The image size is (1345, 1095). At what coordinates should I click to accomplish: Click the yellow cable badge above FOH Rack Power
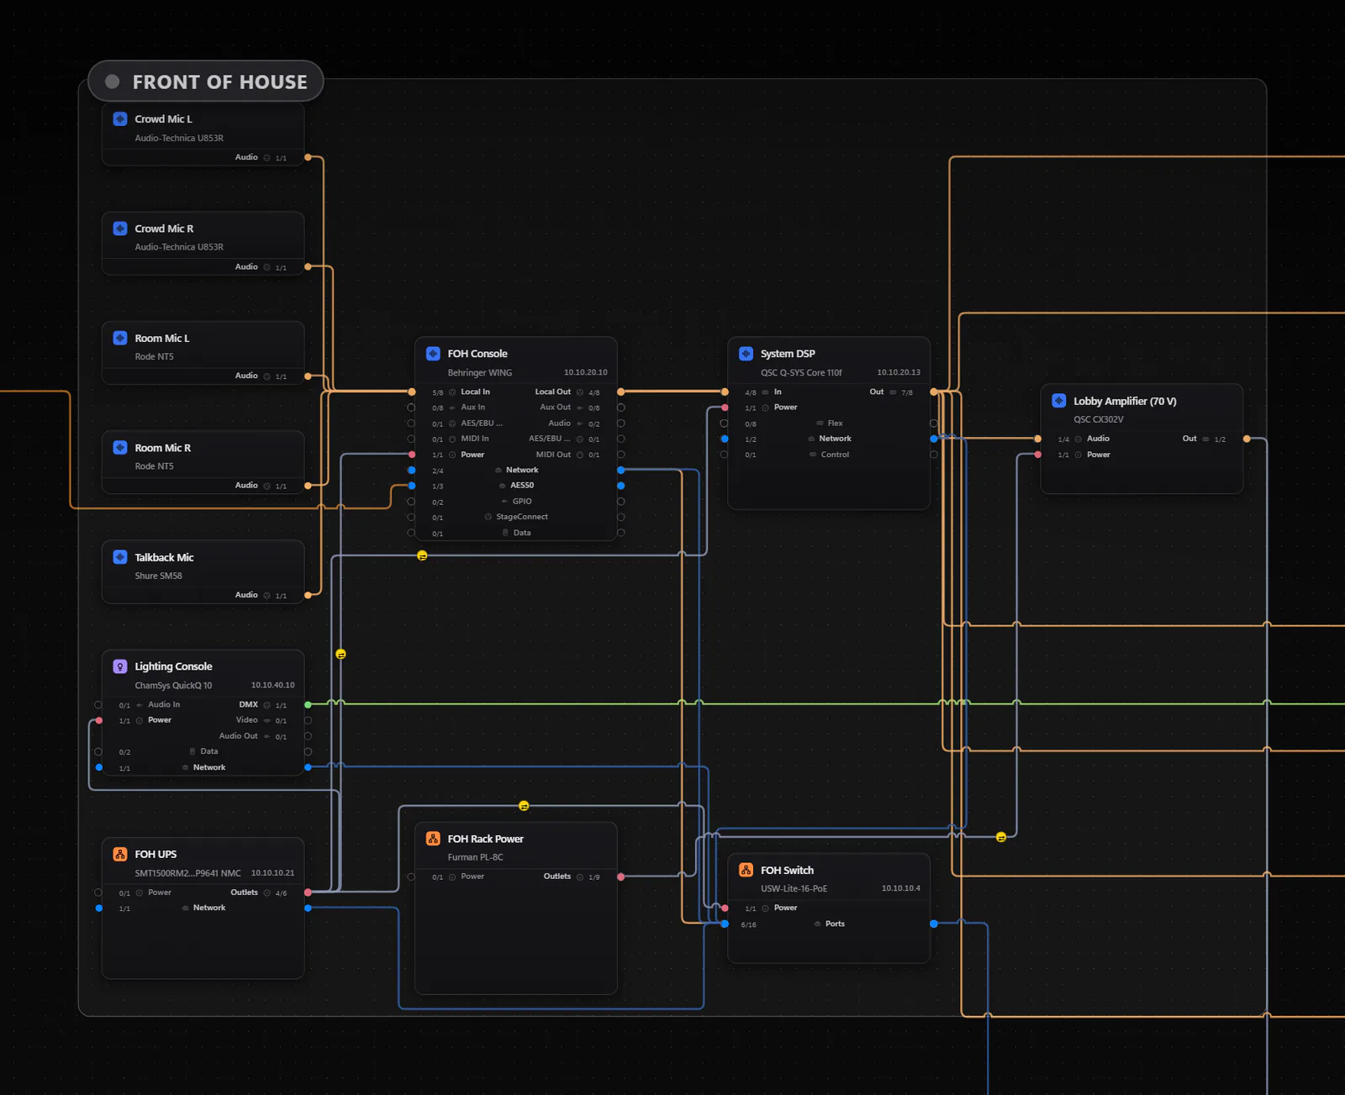click(x=524, y=806)
